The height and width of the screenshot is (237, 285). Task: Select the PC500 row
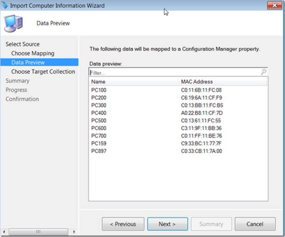click(178, 121)
